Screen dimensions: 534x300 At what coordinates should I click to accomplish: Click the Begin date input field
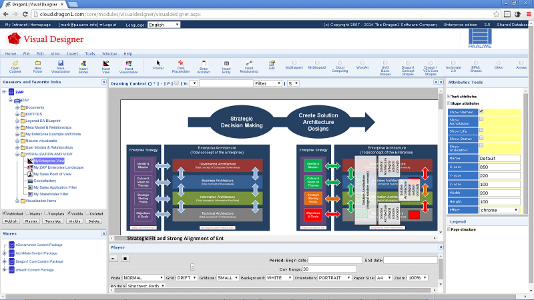(x=335, y=260)
